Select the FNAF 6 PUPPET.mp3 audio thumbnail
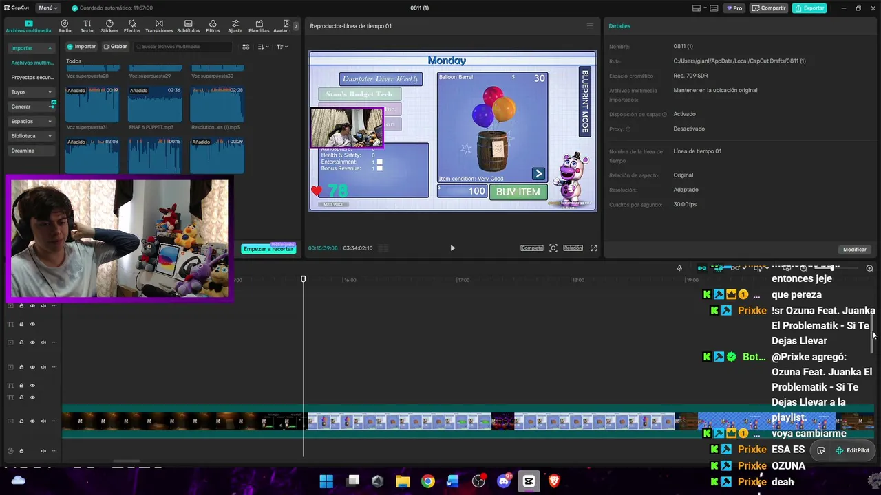The width and height of the screenshot is (881, 495). click(155, 104)
